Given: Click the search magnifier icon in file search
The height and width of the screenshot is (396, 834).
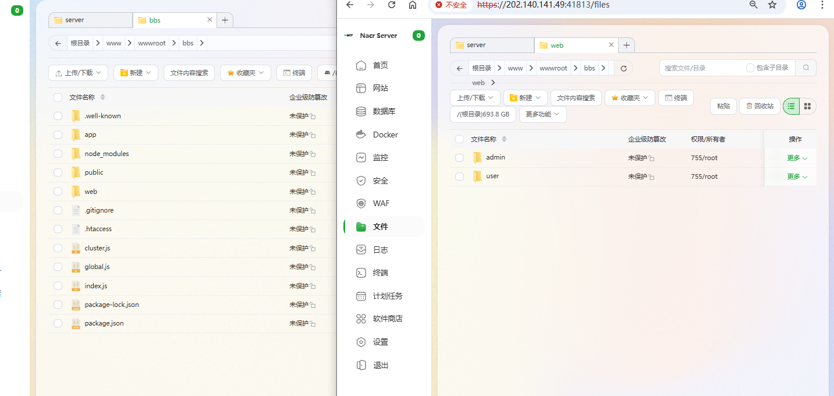Looking at the screenshot, I should tap(805, 68).
